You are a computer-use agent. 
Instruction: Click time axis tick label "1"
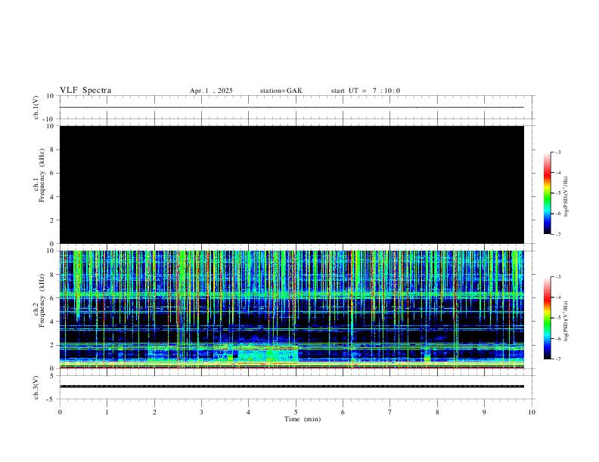[x=107, y=412]
